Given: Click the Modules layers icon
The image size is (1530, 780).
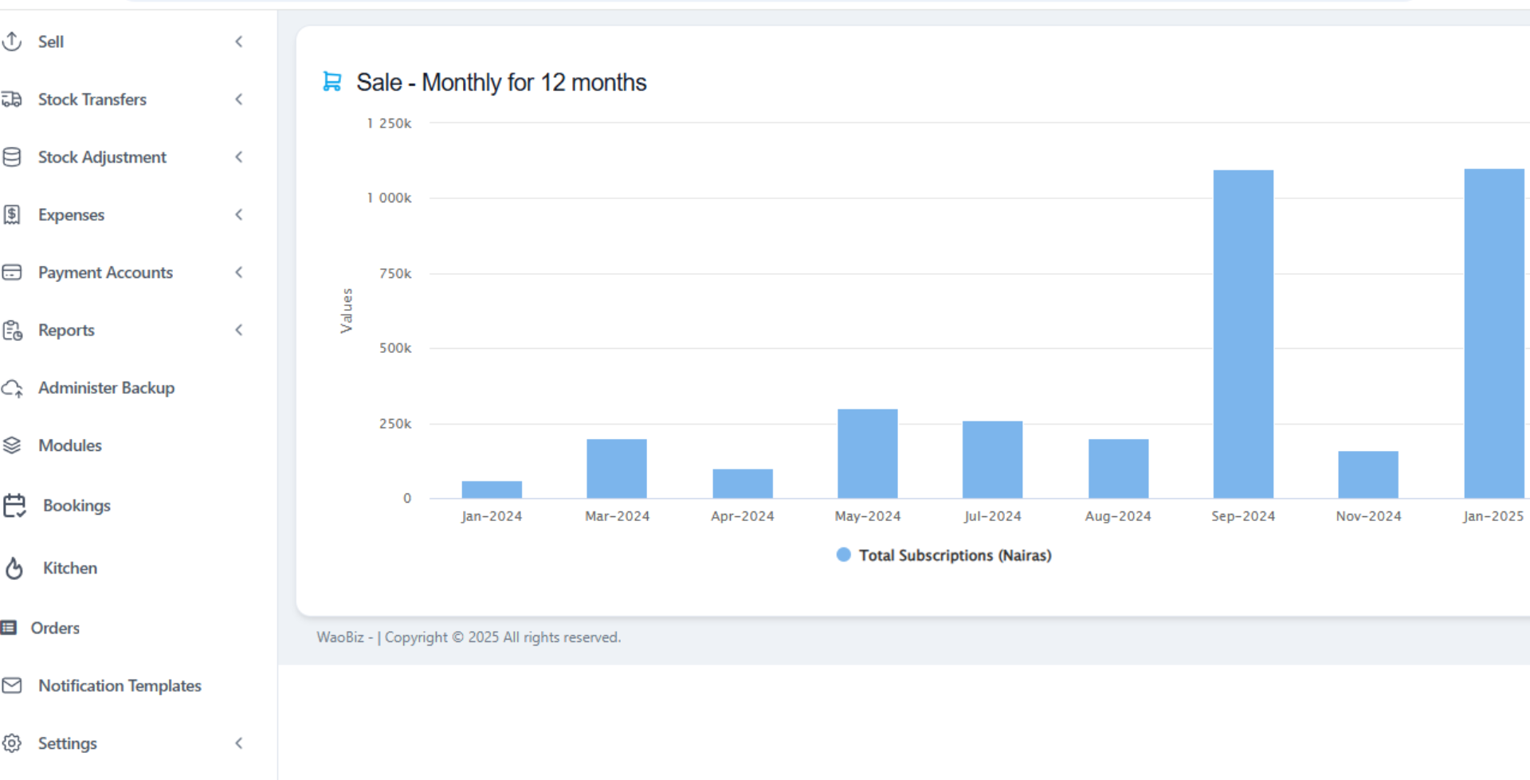Looking at the screenshot, I should click(x=12, y=445).
